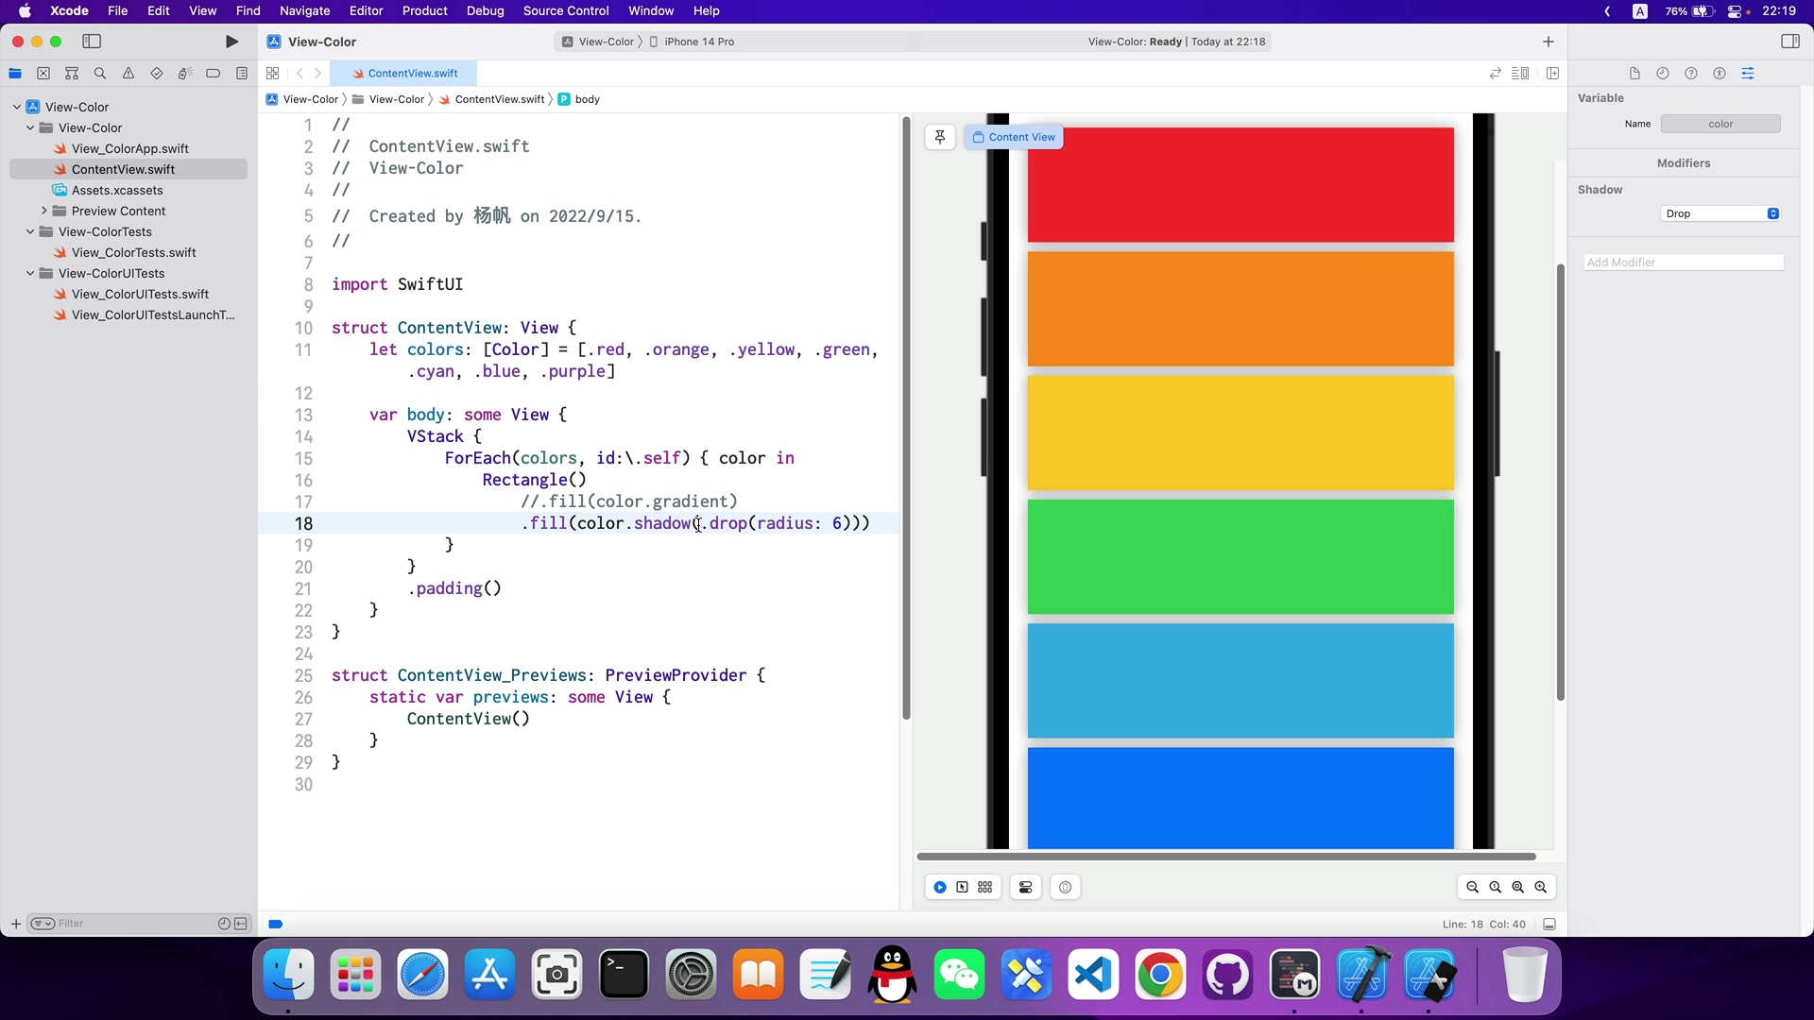Collapse the View-Color project root
This screenshot has height=1020, width=1814.
[x=17, y=107]
